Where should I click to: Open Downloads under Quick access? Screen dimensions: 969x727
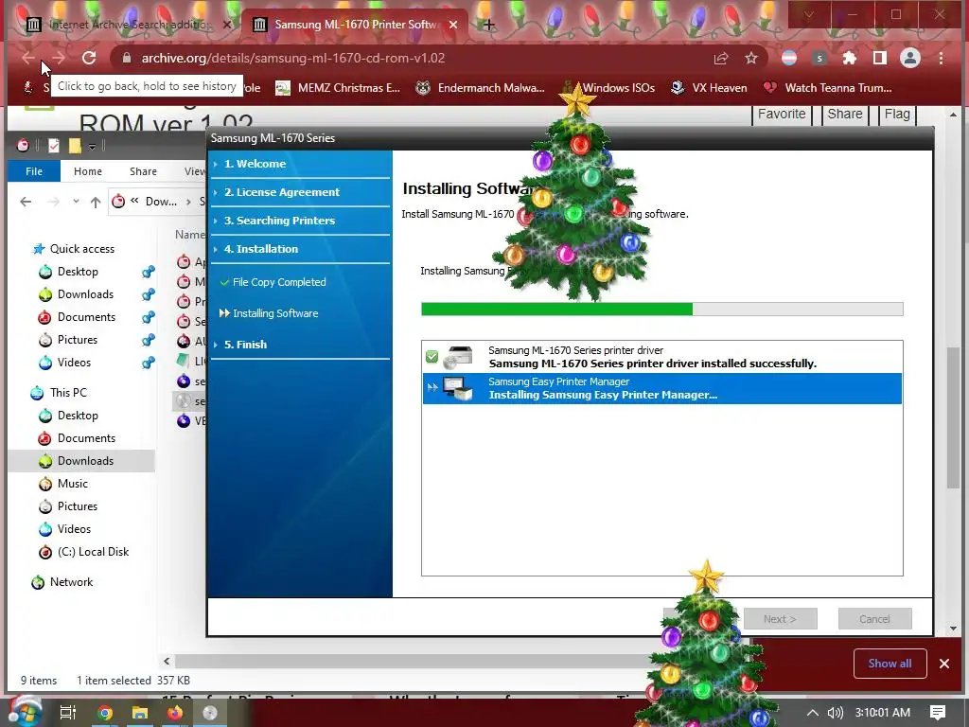point(76,294)
